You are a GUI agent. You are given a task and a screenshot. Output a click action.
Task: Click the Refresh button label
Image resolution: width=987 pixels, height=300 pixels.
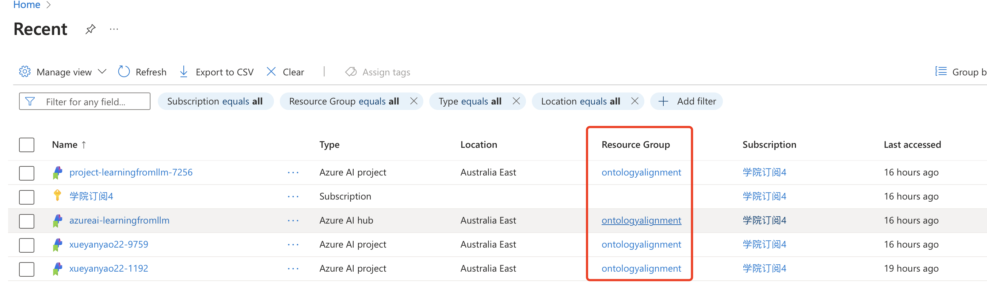[151, 72]
